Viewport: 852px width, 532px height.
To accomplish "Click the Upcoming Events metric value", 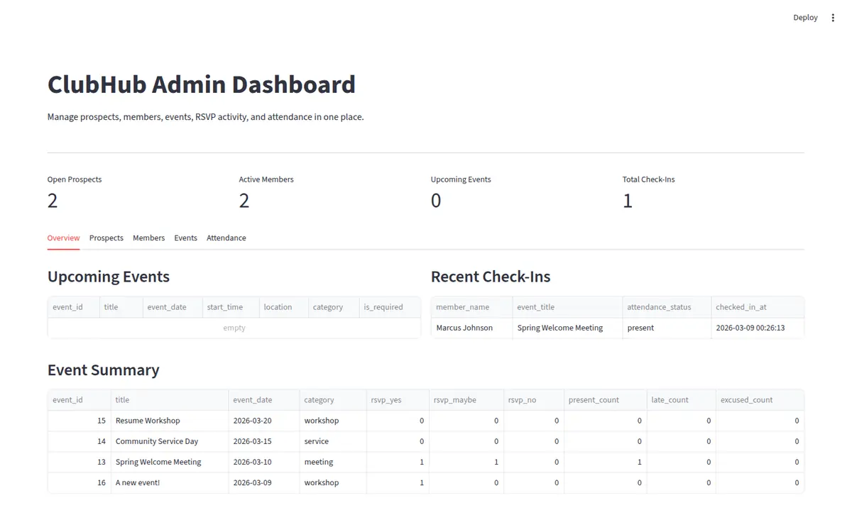I will click(x=436, y=201).
